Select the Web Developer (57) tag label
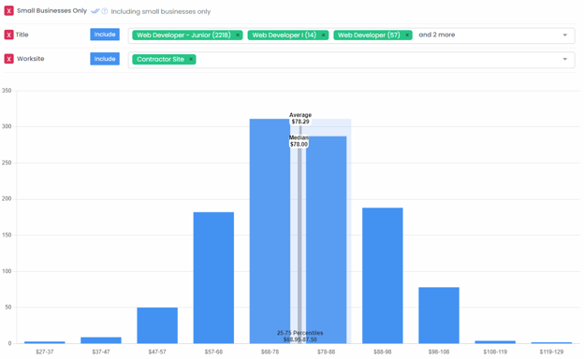 coord(369,35)
